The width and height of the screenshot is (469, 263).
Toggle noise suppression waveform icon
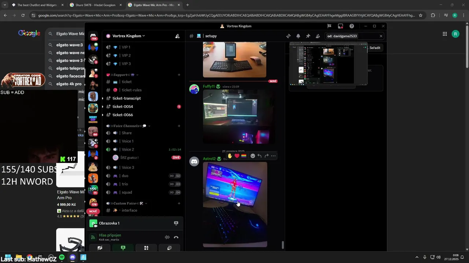167,237
